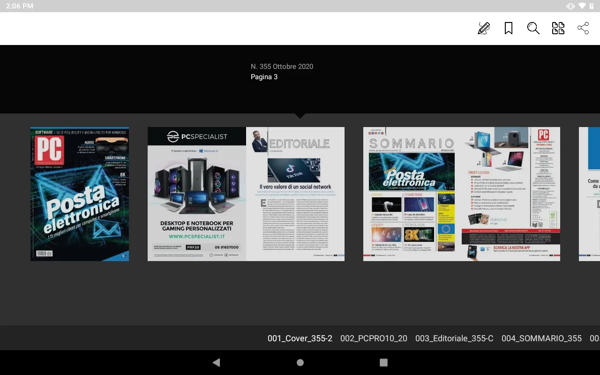The image size is (600, 375).
Task: Bookmark this page with the bookmark icon
Action: (509, 29)
